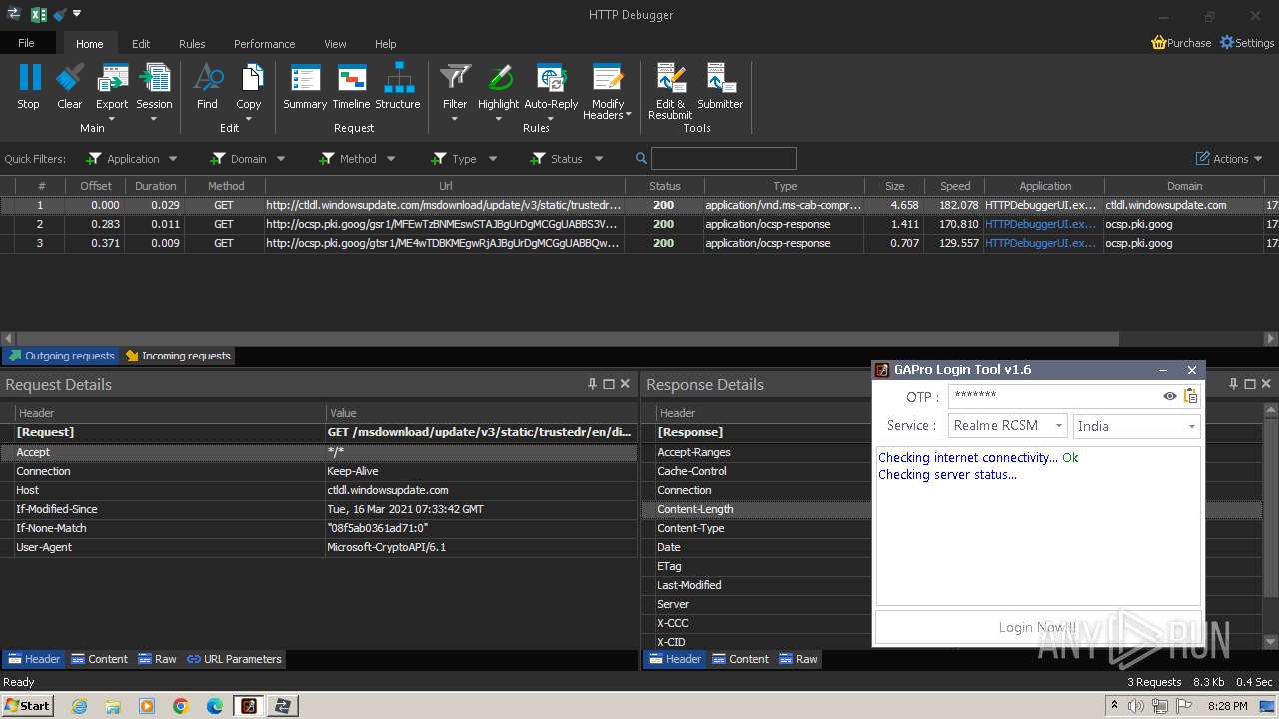1279x719 pixels.
Task: Expand Modify Headers dropdown arrow
Action: 628,115
